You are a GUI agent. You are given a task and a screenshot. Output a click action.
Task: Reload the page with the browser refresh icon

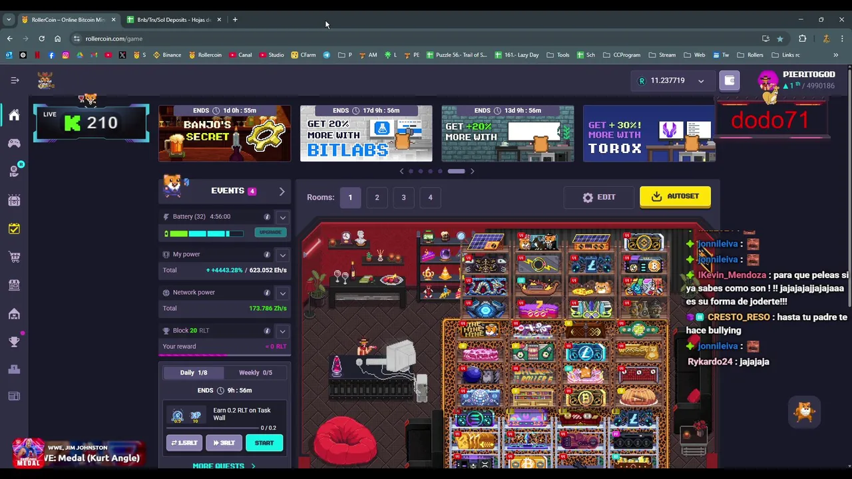point(41,39)
